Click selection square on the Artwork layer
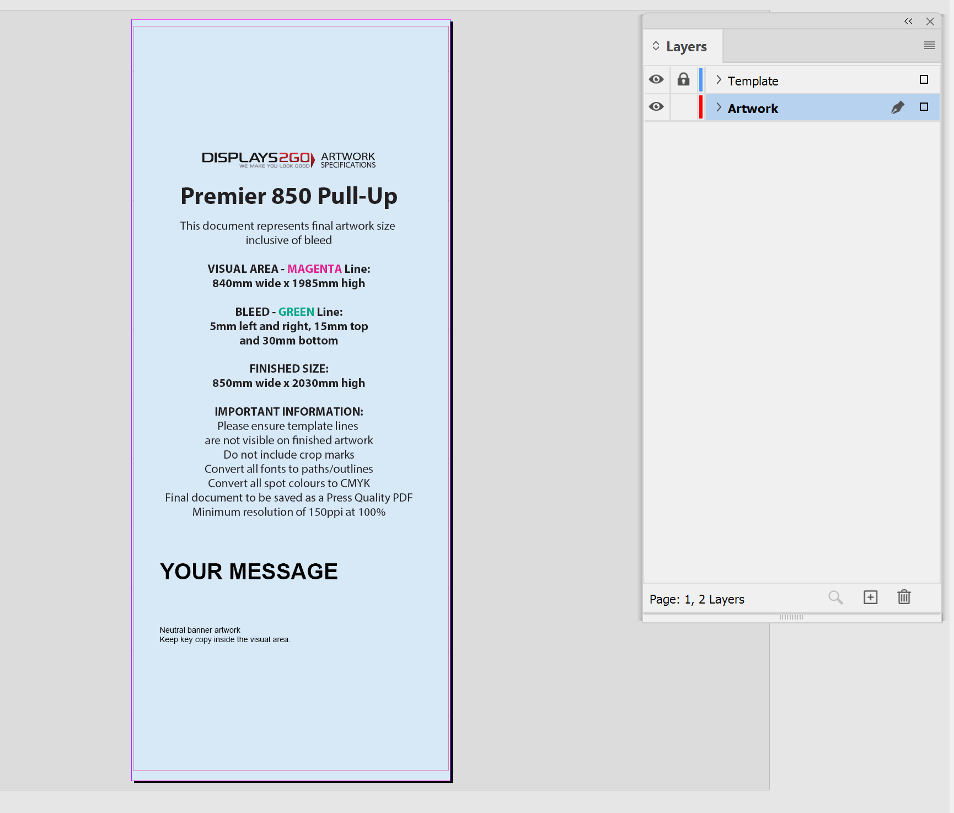This screenshot has width=954, height=813. pyautogui.click(x=924, y=107)
